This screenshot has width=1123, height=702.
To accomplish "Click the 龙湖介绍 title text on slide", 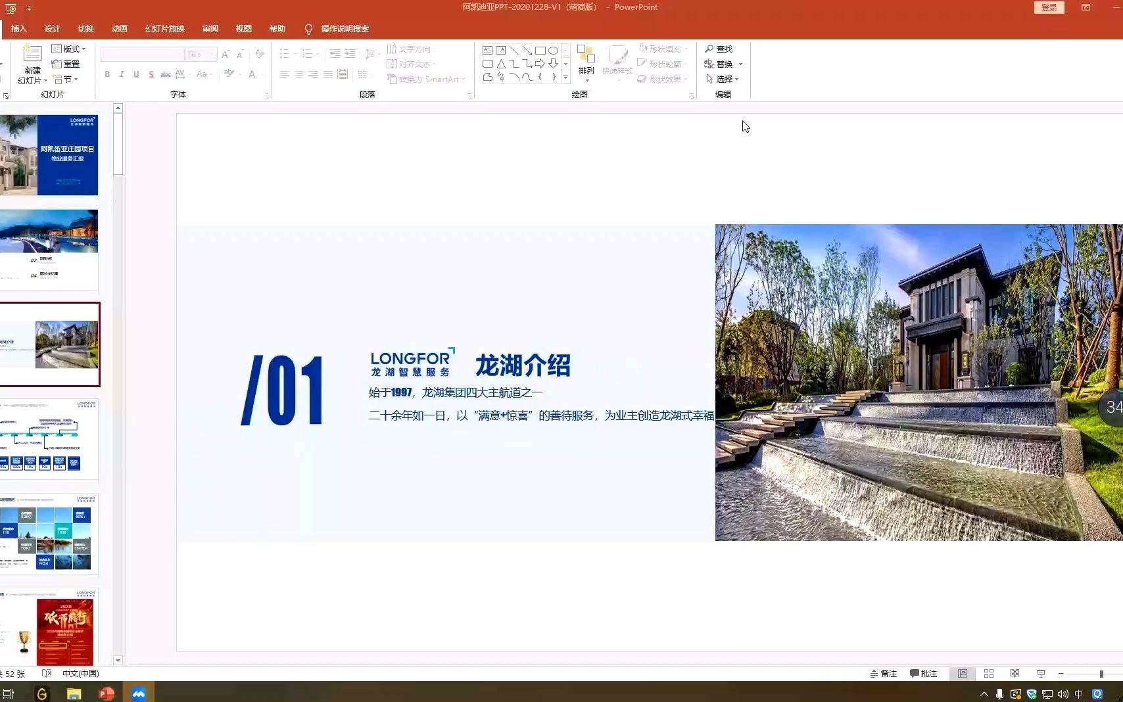I will [x=523, y=365].
